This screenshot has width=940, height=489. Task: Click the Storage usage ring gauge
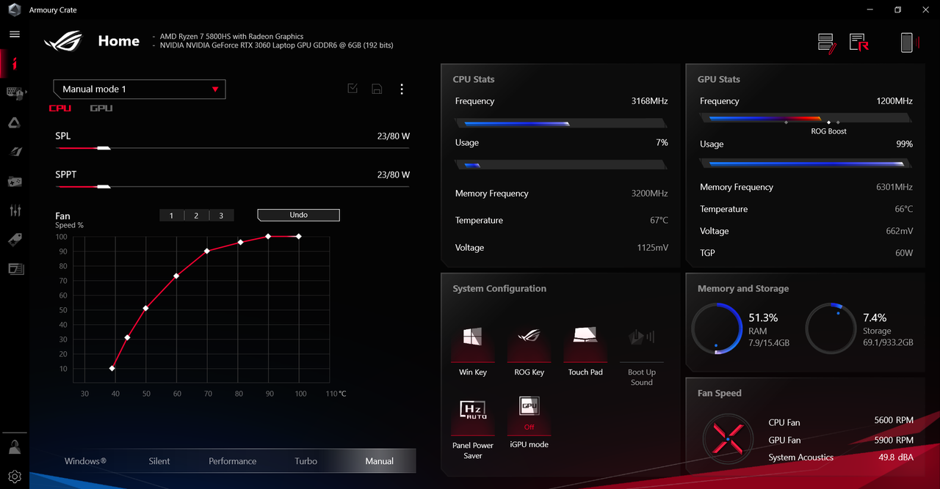click(831, 328)
